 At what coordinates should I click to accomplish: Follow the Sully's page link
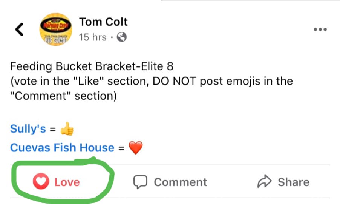28,129
